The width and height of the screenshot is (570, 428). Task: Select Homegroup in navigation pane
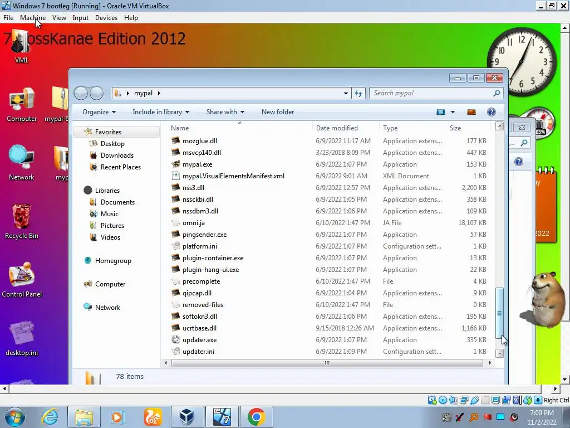(113, 261)
